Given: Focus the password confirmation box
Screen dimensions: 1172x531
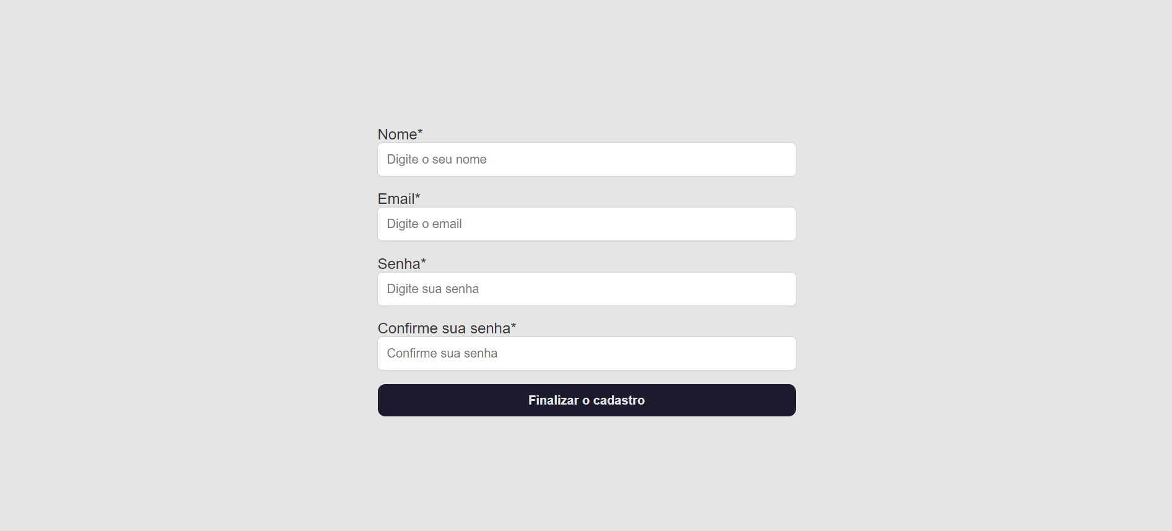Looking at the screenshot, I should (x=586, y=353).
